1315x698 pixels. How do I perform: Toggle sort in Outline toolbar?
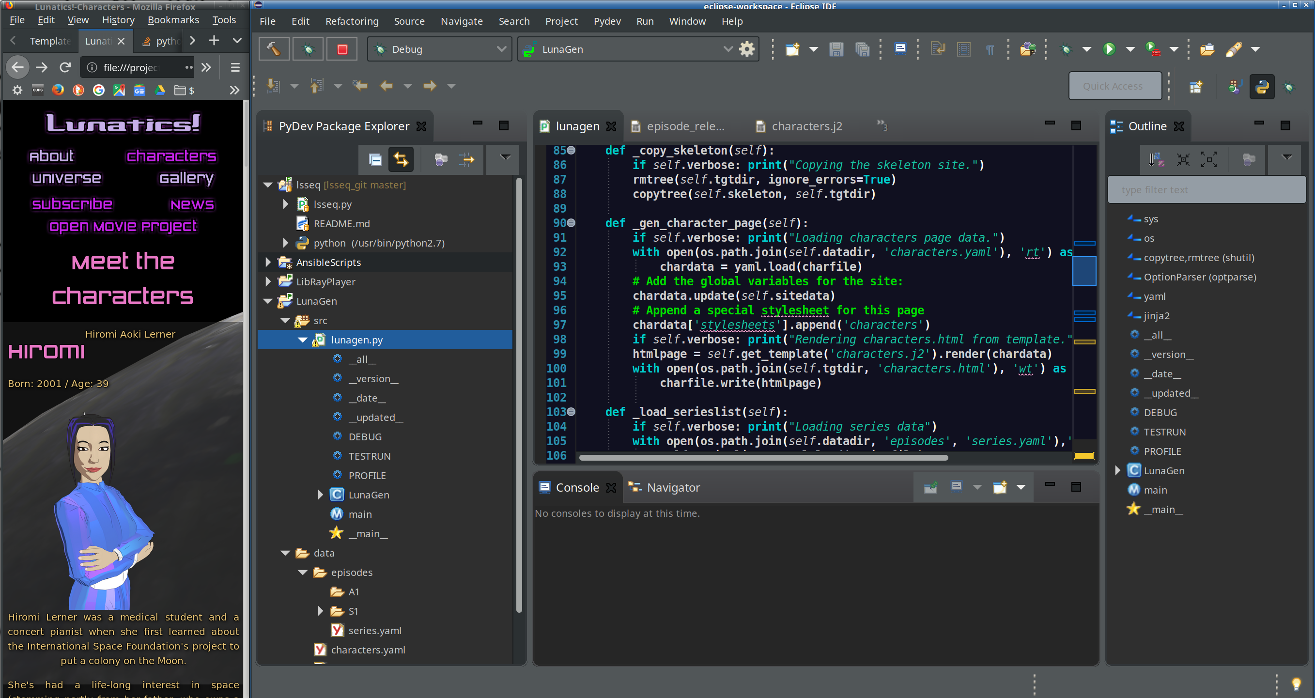pos(1156,160)
